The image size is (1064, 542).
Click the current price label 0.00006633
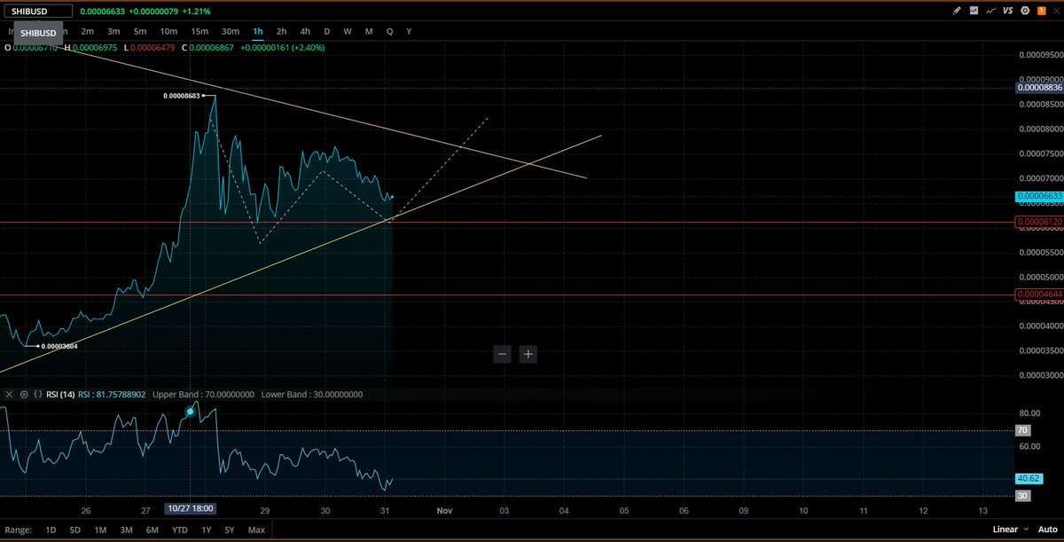tap(1039, 196)
